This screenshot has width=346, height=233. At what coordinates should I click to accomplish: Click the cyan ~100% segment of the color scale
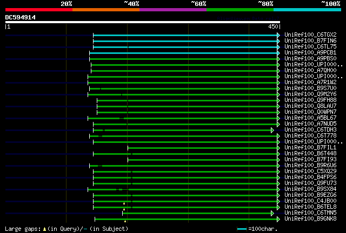tap(308, 10)
